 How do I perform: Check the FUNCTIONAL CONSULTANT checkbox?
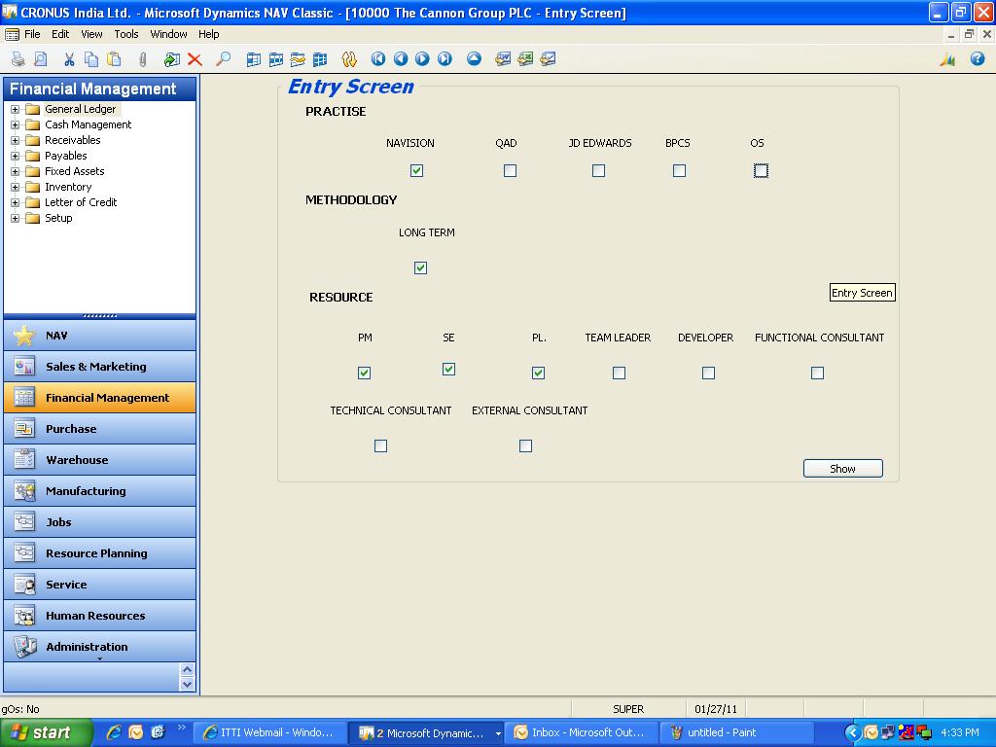point(817,373)
